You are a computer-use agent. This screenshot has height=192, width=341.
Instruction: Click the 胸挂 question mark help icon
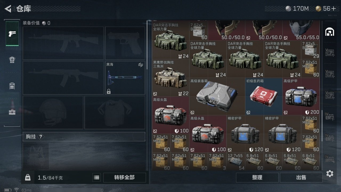(x=41, y=137)
